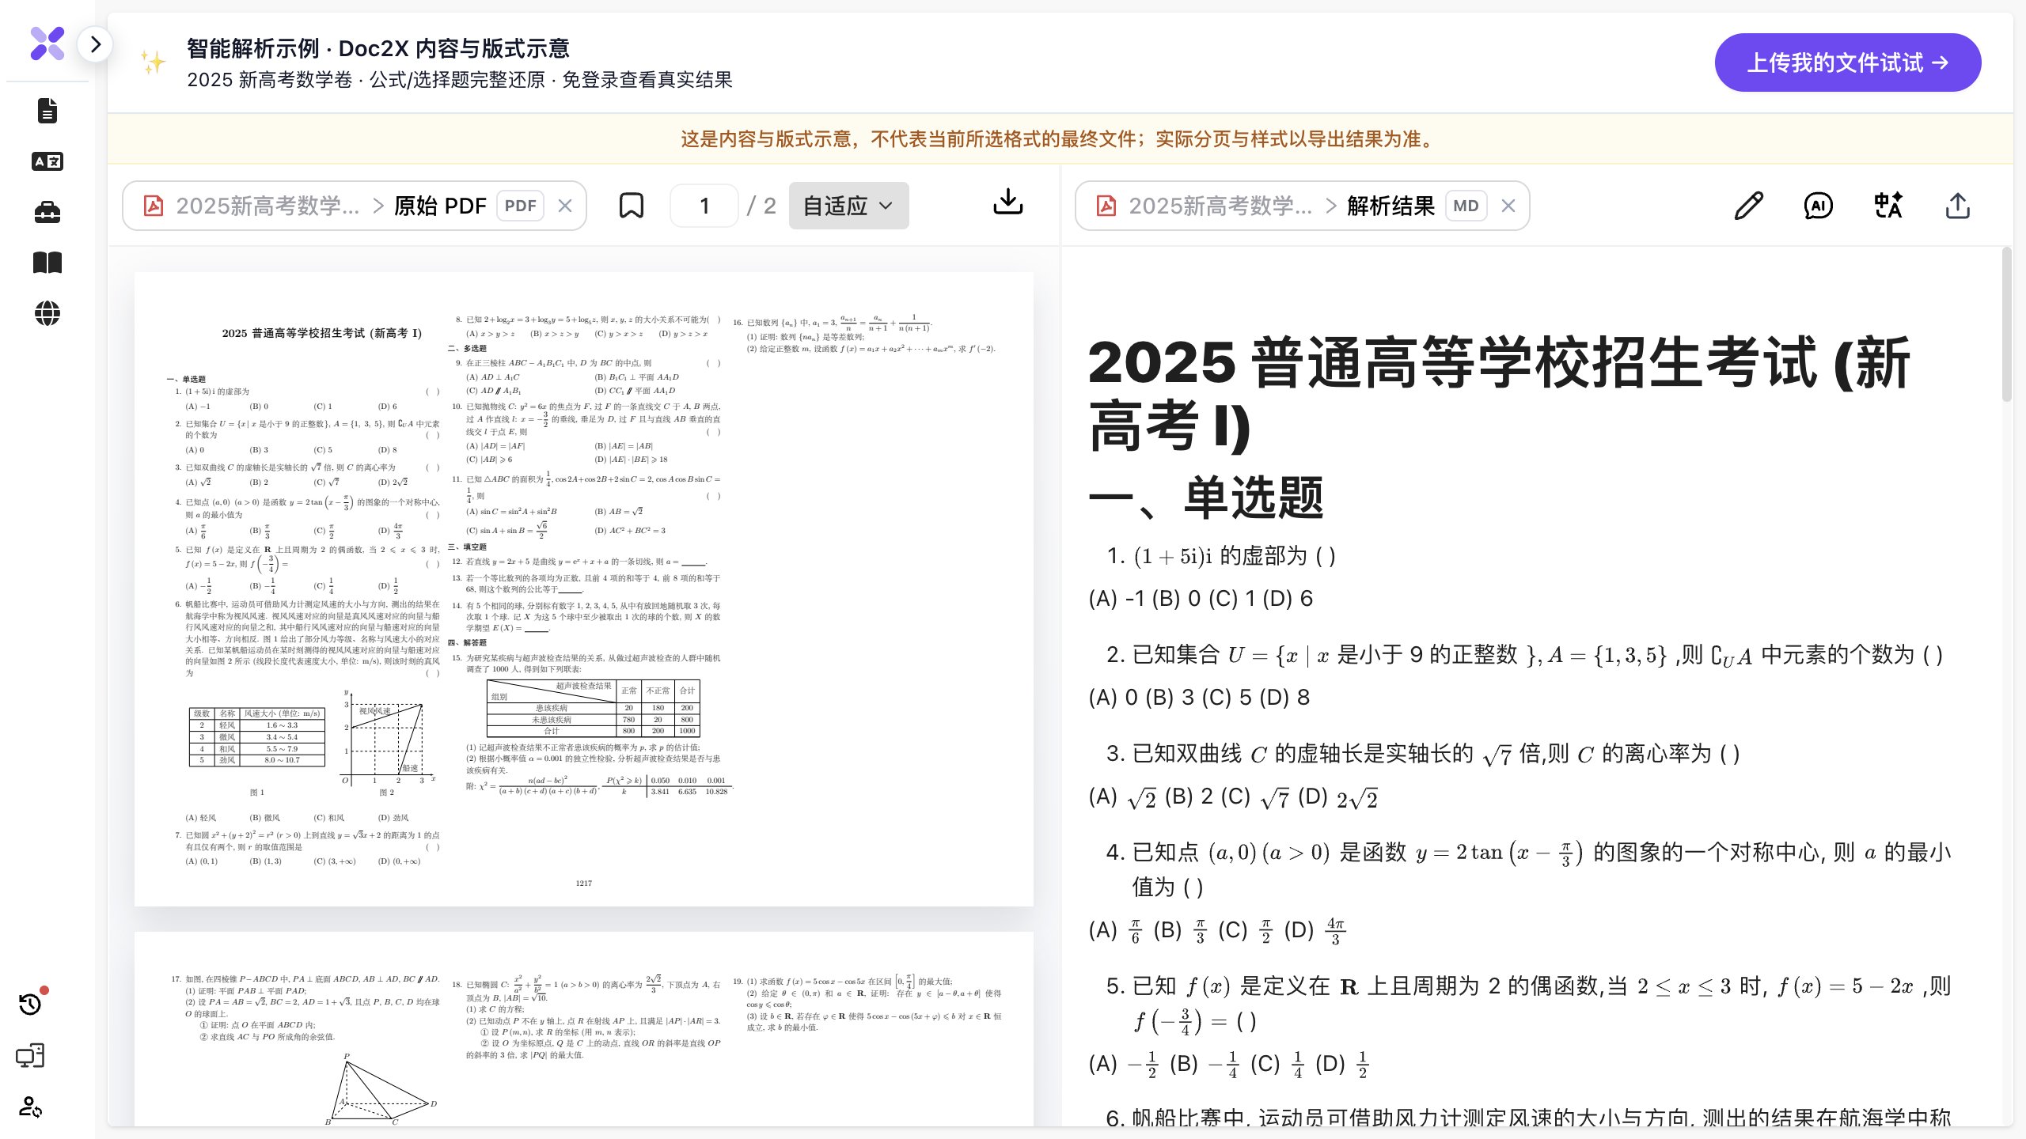
Task: Open the document parsing sidebar icon
Action: [47, 111]
